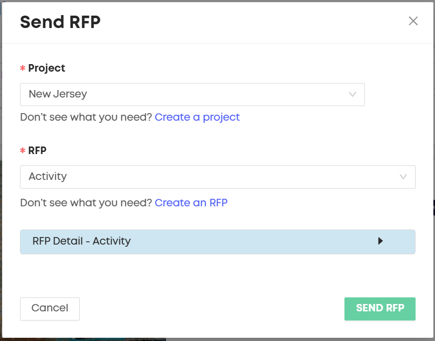Viewport: 435px width, 341px height.
Task: Follow the Create an RFP link
Action: (x=191, y=203)
